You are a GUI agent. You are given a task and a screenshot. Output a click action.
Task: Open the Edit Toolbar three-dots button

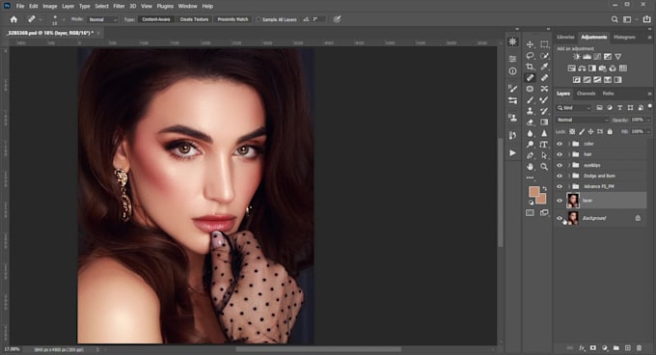pyautogui.click(x=530, y=177)
